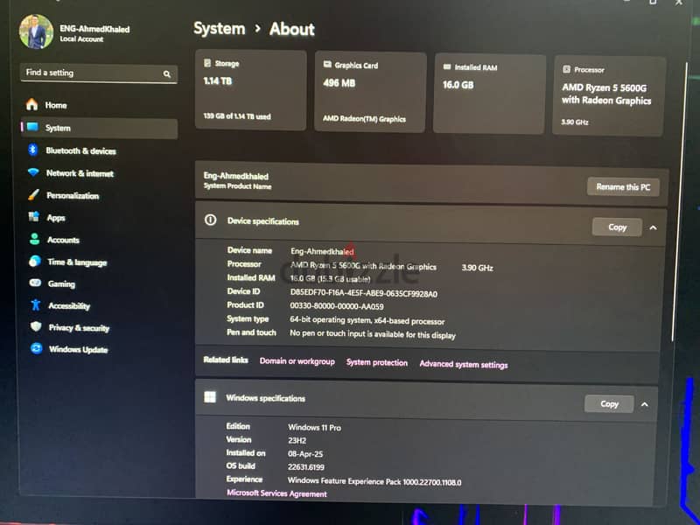Copy the Windows specifications

(609, 404)
